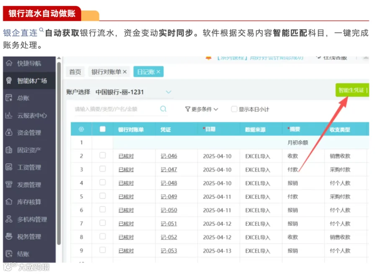The height and width of the screenshot is (274, 377).
Task: Open the 云报表中心 chart icon
Action: click(x=9, y=115)
